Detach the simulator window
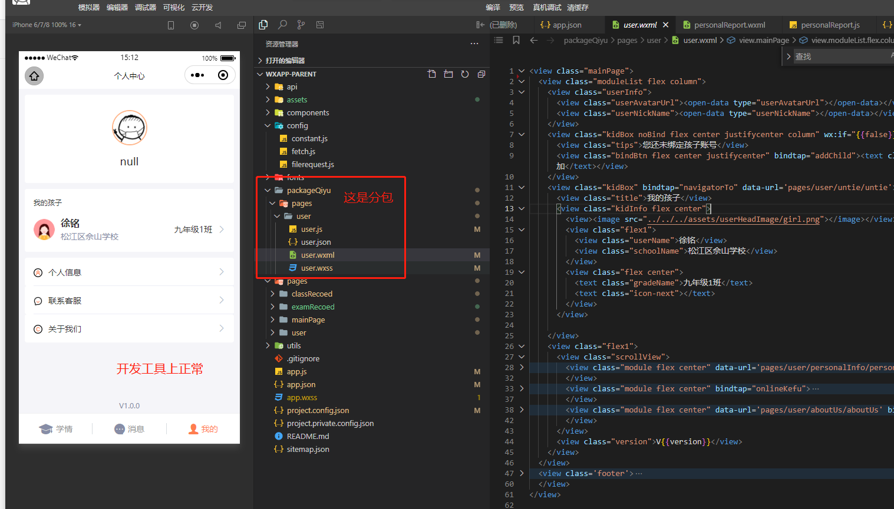Screen dimensions: 894x509 click(242, 25)
